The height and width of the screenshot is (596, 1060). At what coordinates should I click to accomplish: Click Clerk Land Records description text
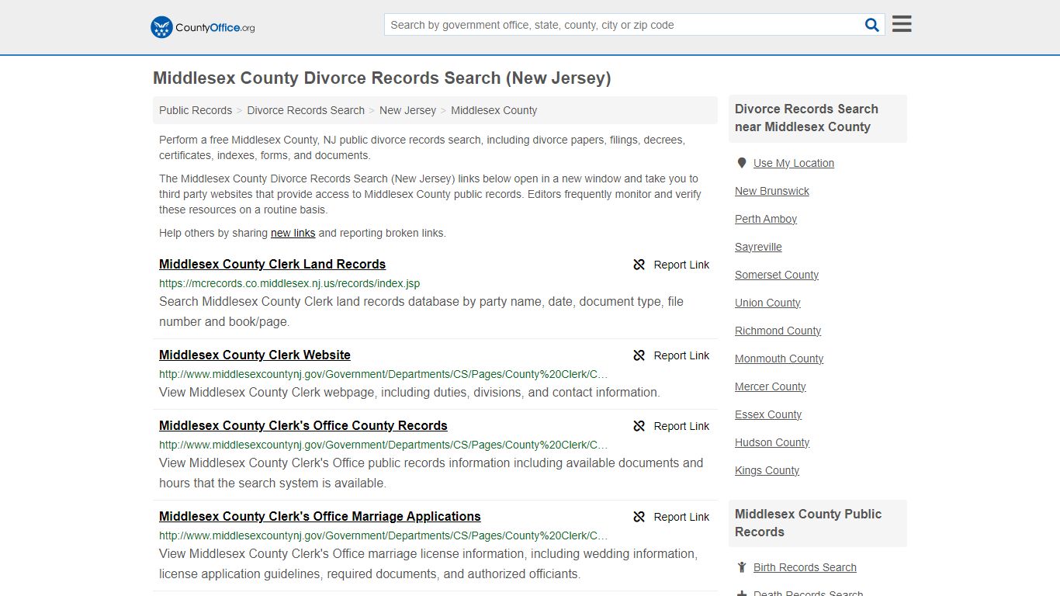(421, 311)
